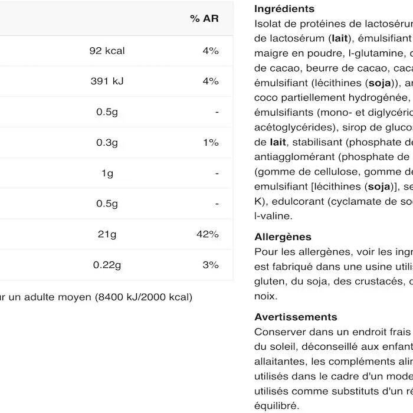Click the word l-valine ending the ingredients

(273, 216)
